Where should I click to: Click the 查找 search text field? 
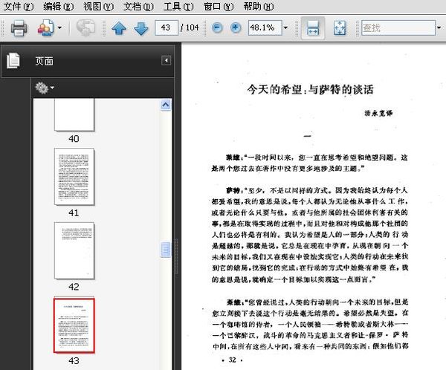pos(395,28)
